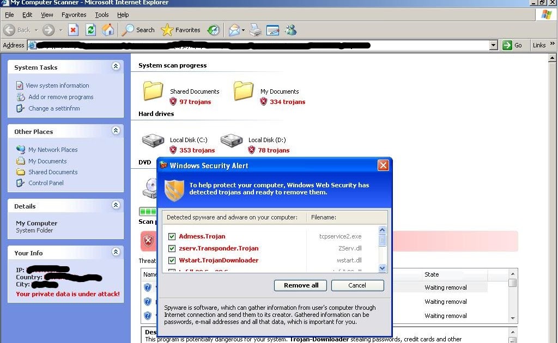
Task: Uncheck the zserv.Transponder.Trojan checkbox
Action: click(172, 248)
